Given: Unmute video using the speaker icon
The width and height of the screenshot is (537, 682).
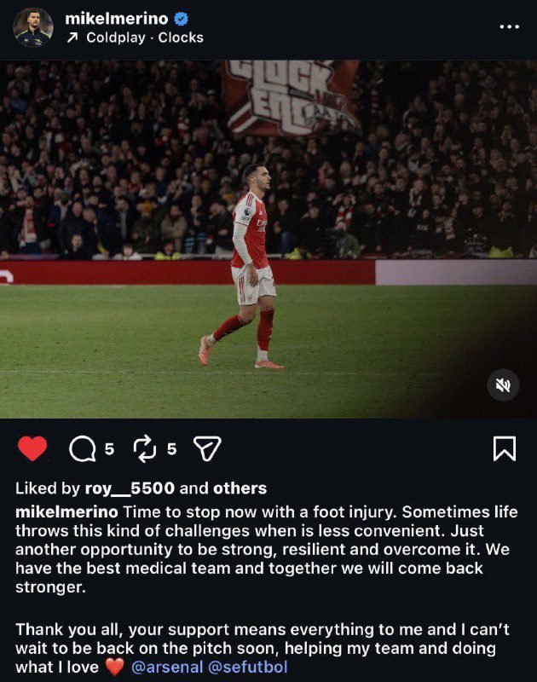Looking at the screenshot, I should (x=503, y=385).
